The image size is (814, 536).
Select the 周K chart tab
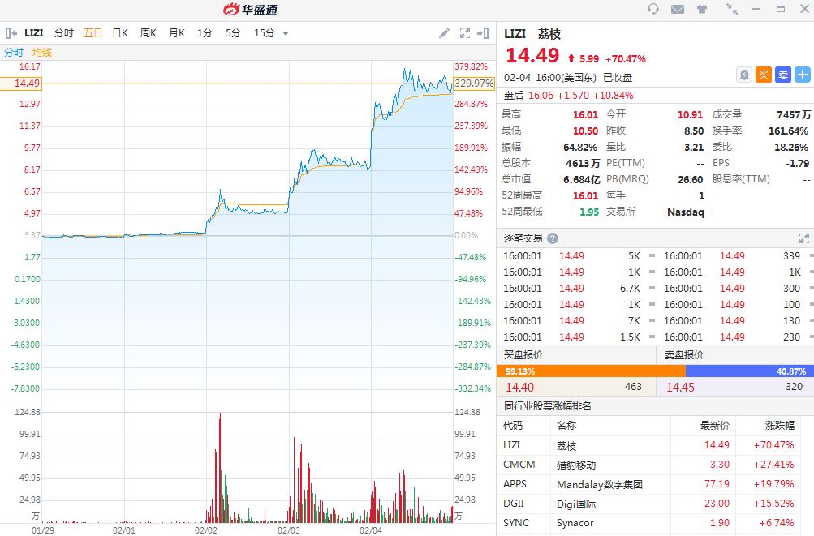click(149, 33)
